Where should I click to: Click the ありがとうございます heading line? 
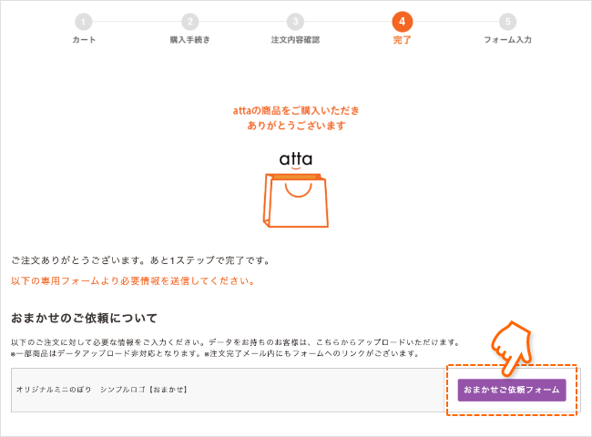click(296, 126)
